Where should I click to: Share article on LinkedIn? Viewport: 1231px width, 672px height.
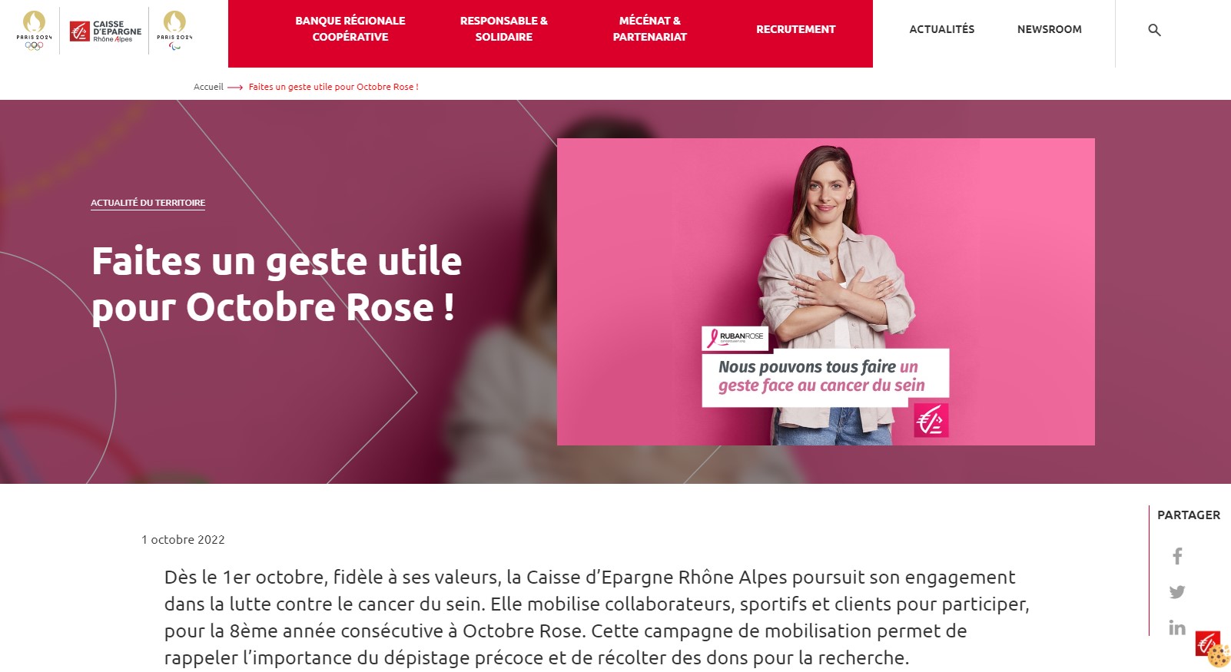(1177, 627)
